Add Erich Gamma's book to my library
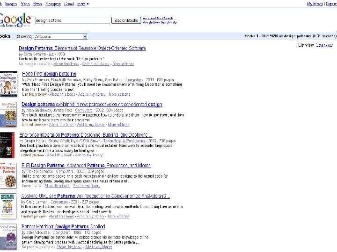Image resolution: width=337 pixels, height=252 pixels. pyautogui.click(x=95, y=63)
